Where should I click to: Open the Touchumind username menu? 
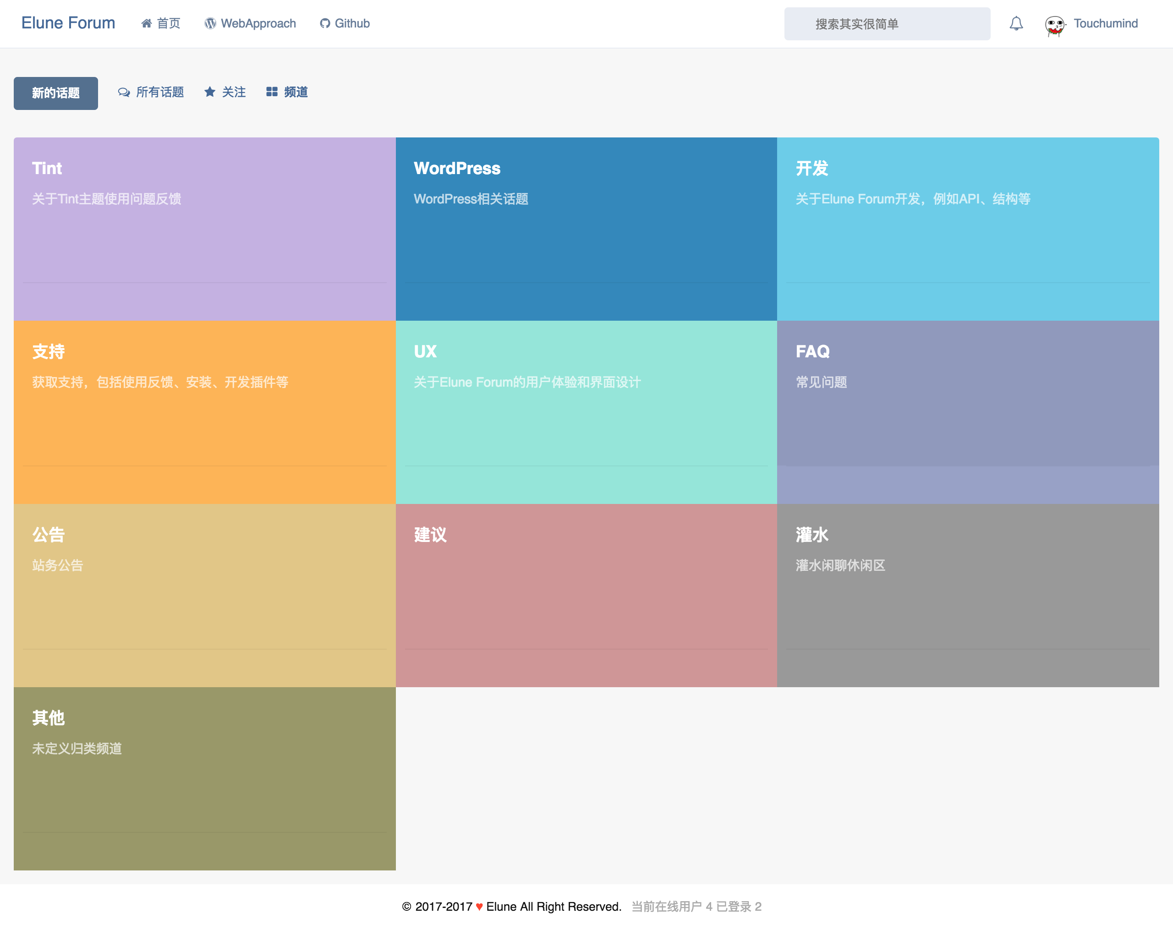(1105, 23)
